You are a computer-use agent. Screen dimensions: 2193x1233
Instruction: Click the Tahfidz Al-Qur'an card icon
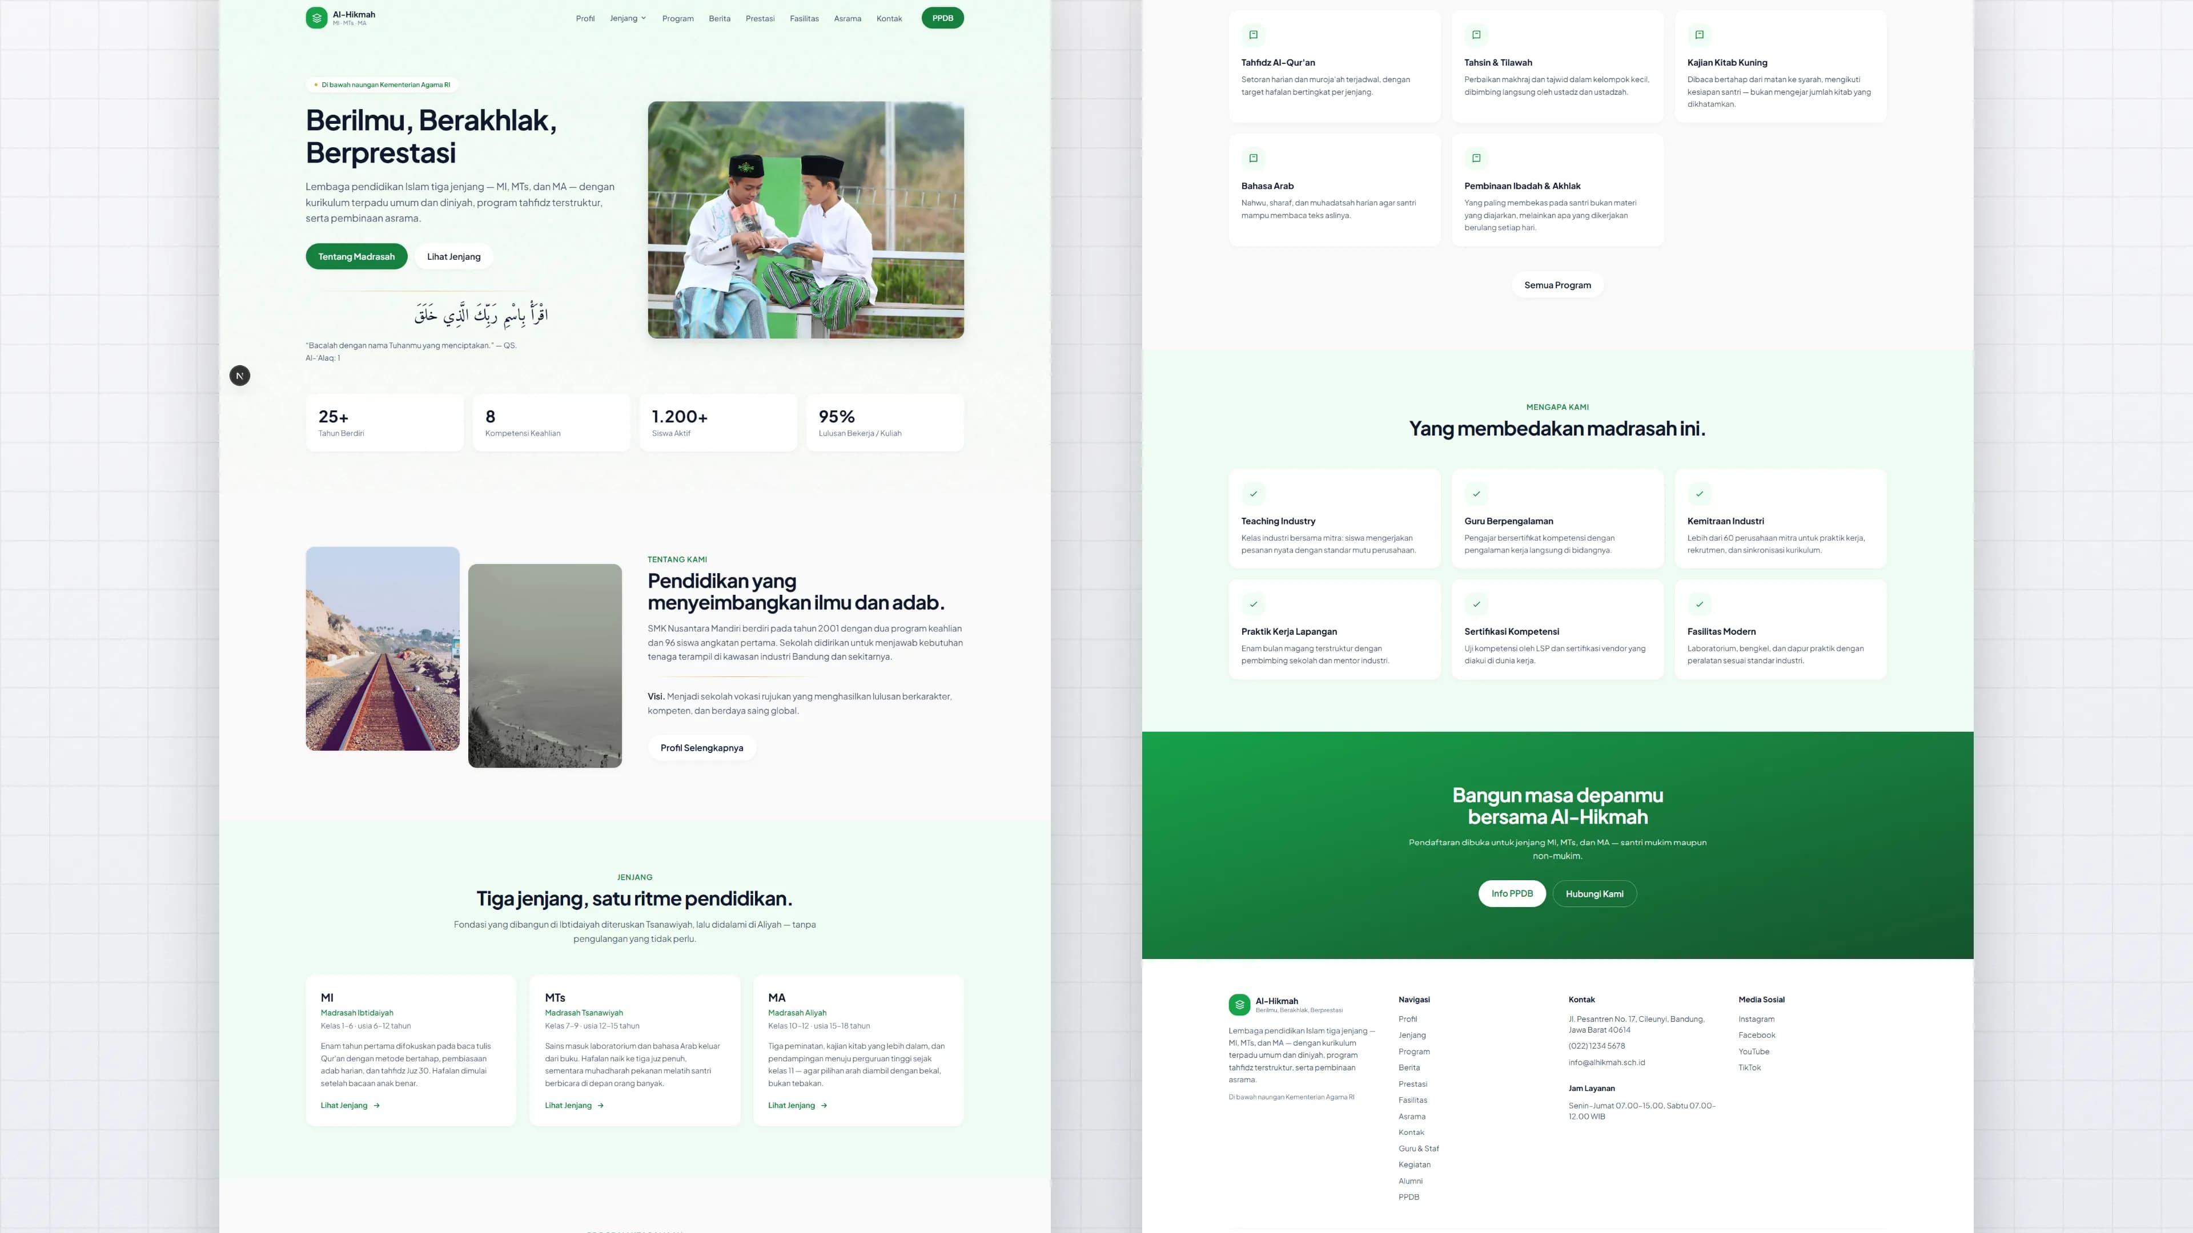1253,35
